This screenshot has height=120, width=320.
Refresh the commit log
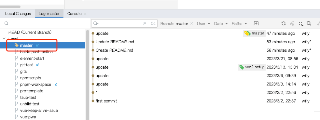click(x=283, y=23)
